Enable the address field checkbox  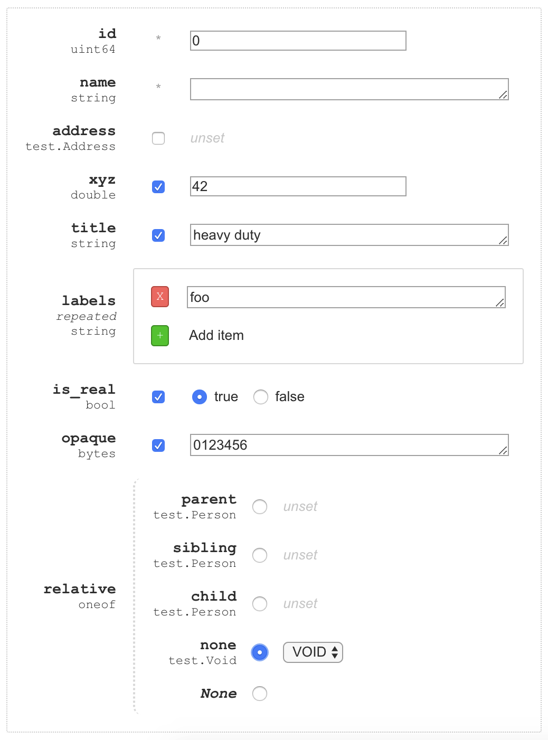(158, 138)
